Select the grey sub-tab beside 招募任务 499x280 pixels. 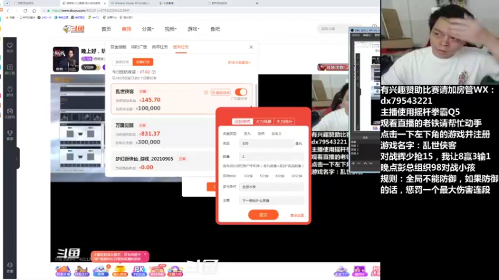coord(122,62)
